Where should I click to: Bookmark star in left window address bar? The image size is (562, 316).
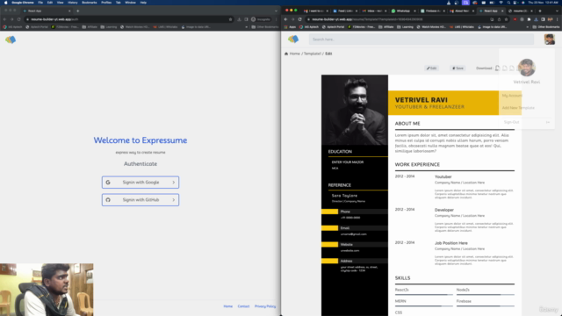pyautogui.click(x=230, y=19)
